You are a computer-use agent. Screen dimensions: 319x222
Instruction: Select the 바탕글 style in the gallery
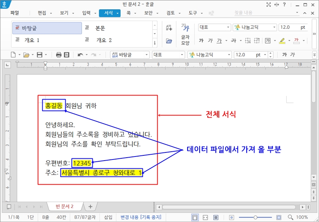point(47,28)
